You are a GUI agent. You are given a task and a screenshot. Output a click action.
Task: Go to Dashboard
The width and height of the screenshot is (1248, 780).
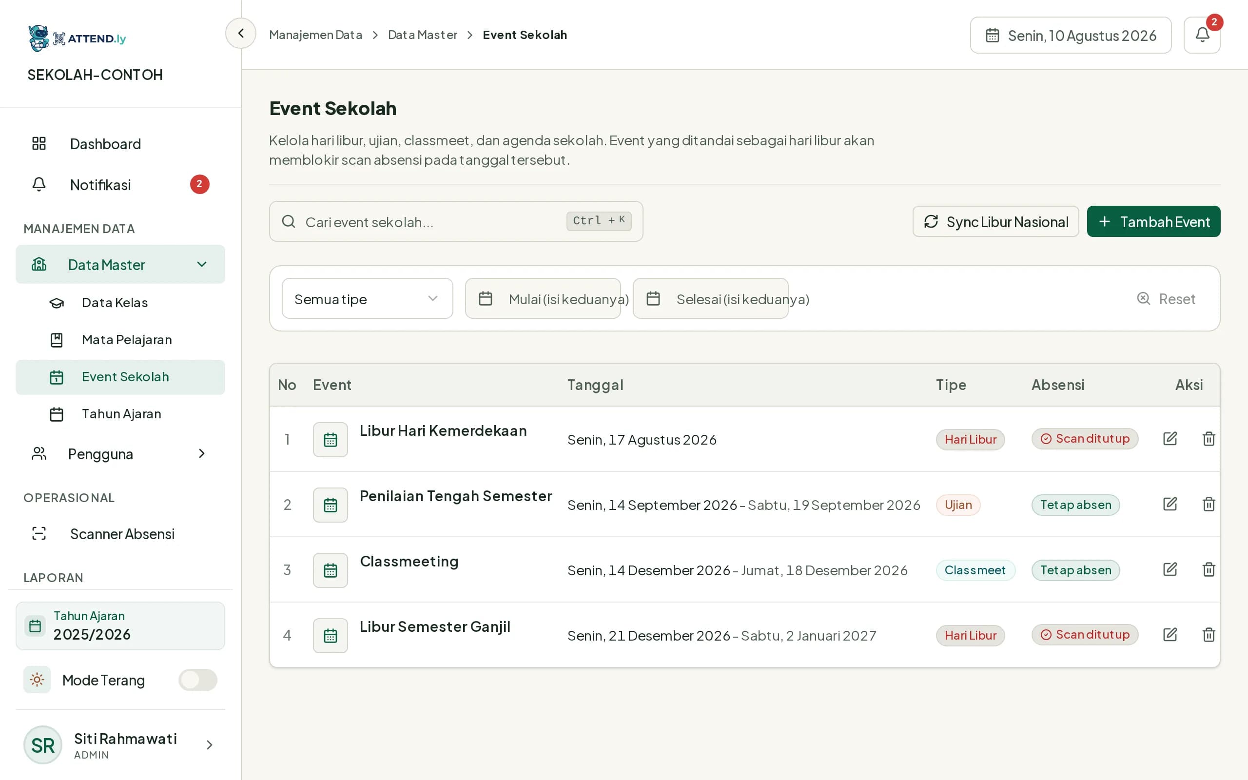coord(120,143)
